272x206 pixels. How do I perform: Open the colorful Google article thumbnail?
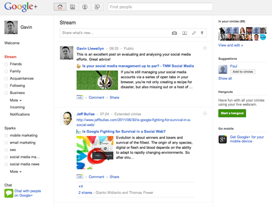95,153
